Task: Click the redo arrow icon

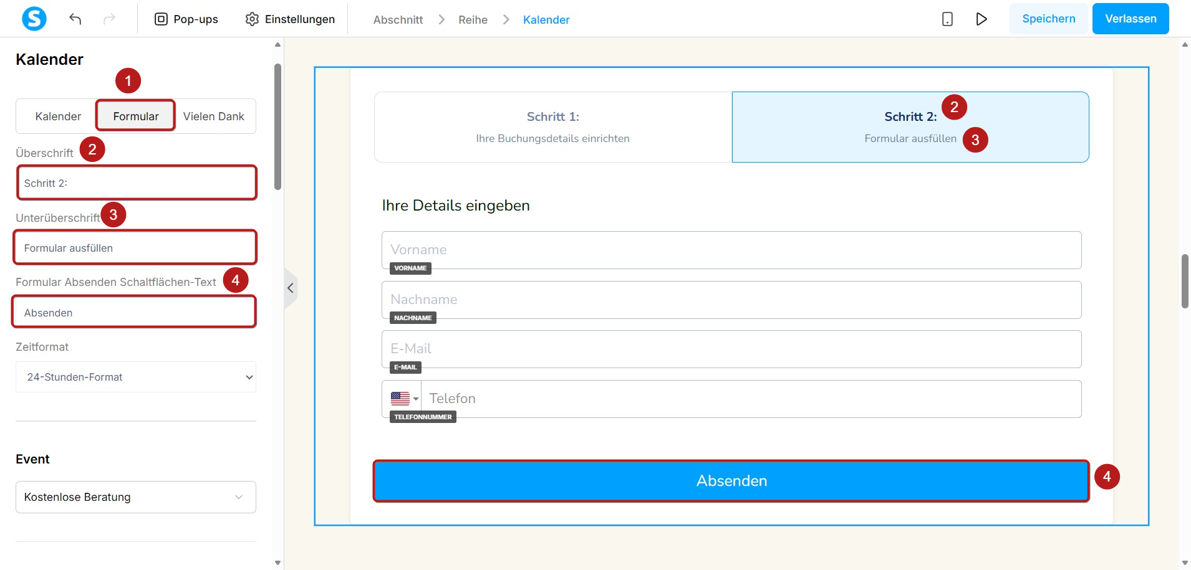Action: coord(109,19)
